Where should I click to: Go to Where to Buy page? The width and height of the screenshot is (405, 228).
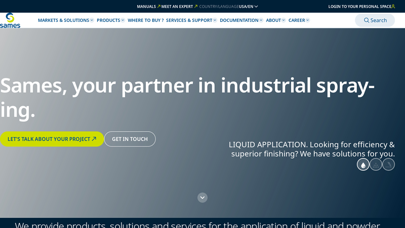coord(145,20)
